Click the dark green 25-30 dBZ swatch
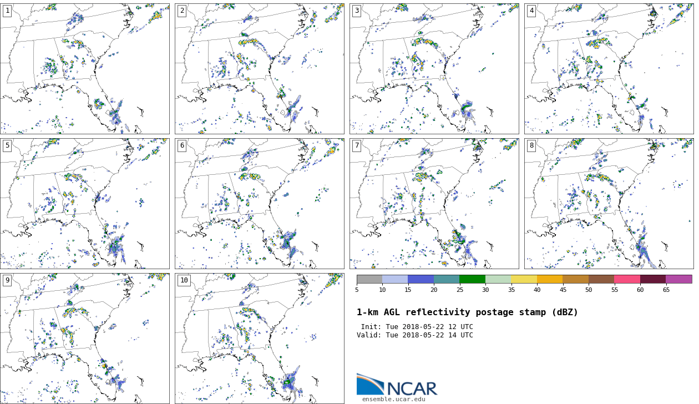Screen dimensions: 699x404 472,279
